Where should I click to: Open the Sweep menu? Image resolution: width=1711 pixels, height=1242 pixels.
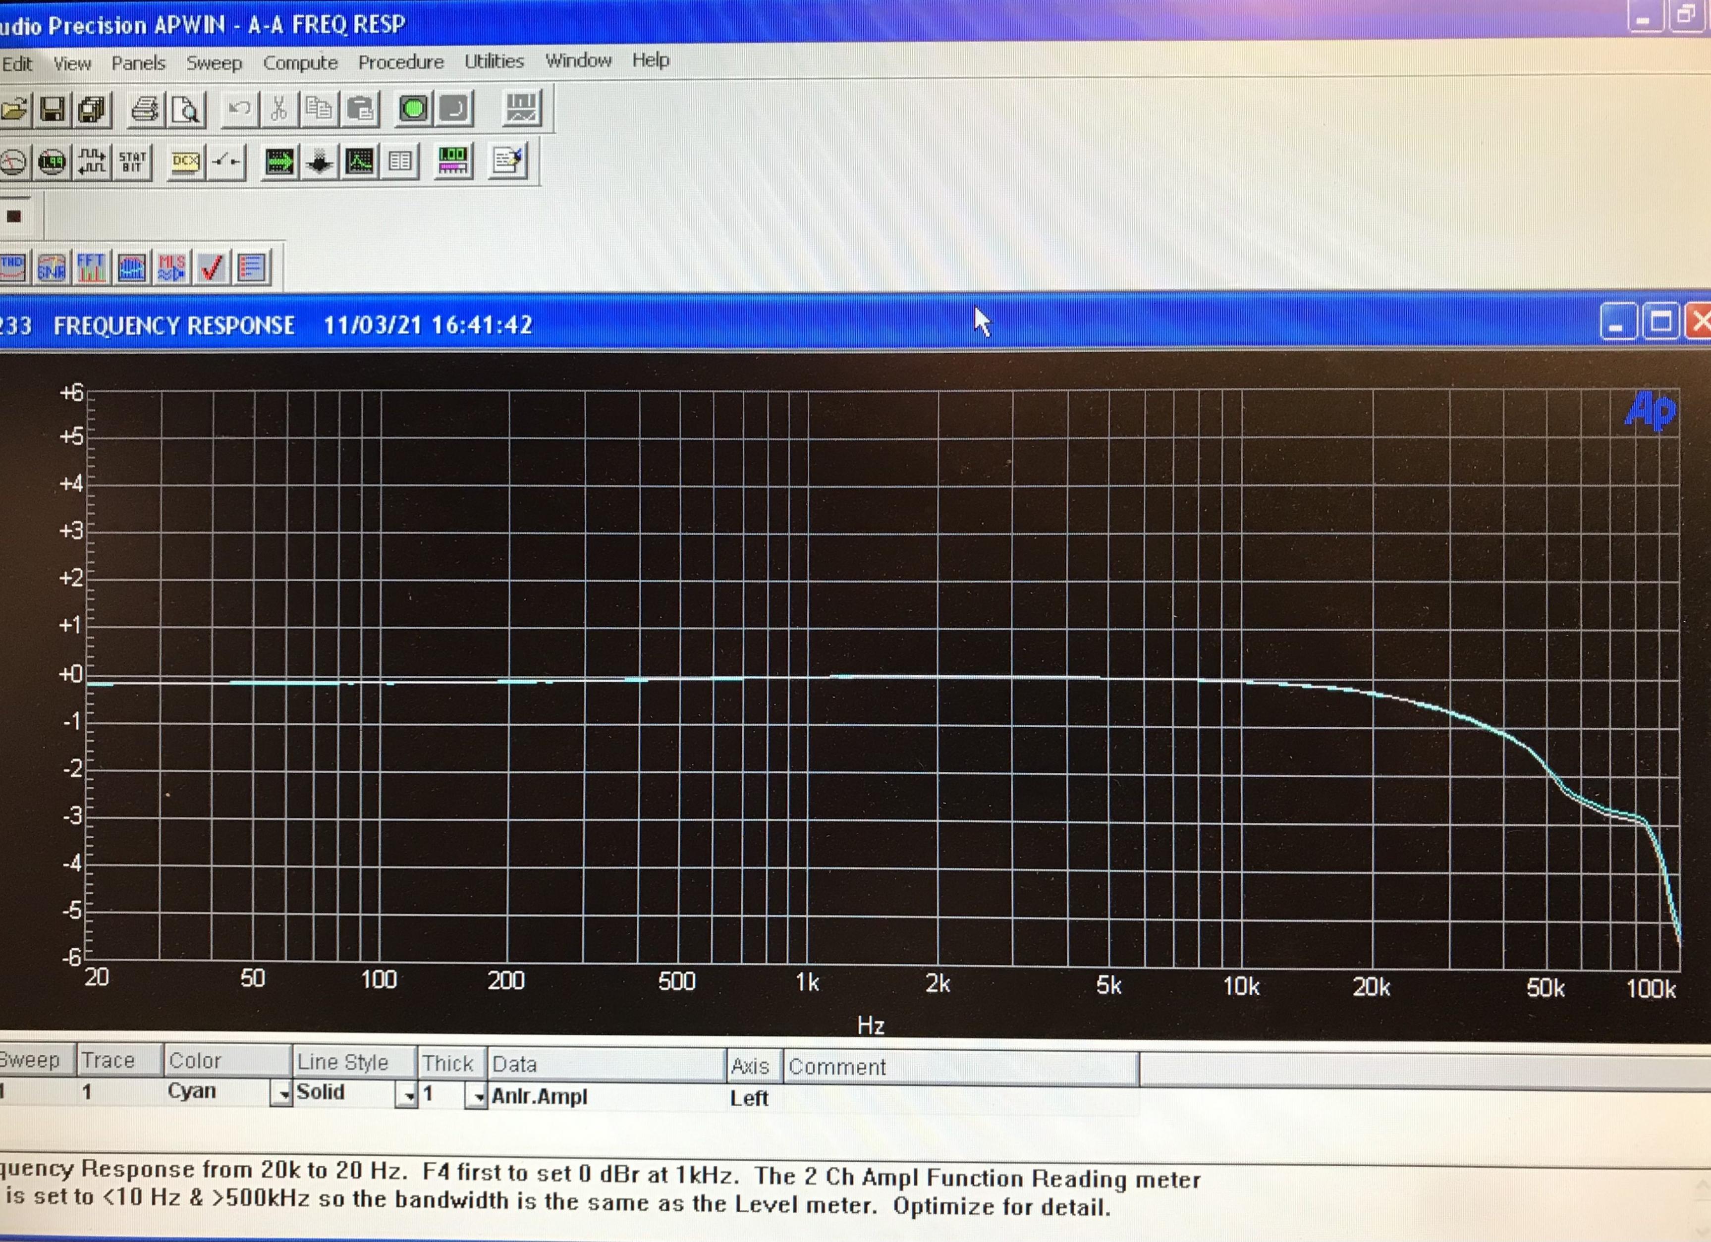(x=214, y=62)
